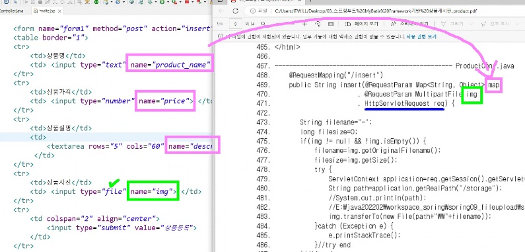Click the green Run icon in Eclipse toolbar
The image size is (525, 252).
click(x=162, y=2)
